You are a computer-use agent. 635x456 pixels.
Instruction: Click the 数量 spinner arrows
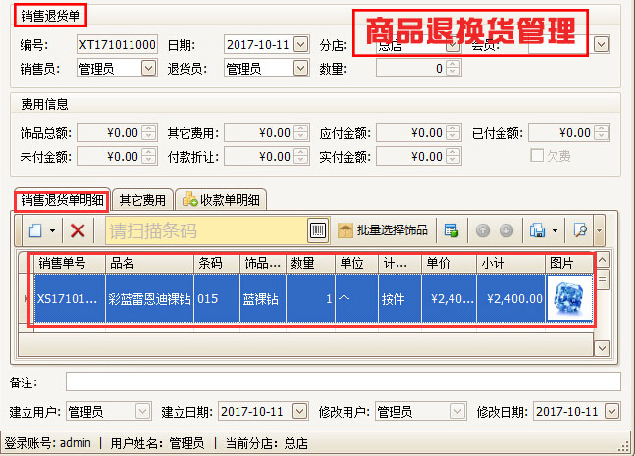(451, 68)
